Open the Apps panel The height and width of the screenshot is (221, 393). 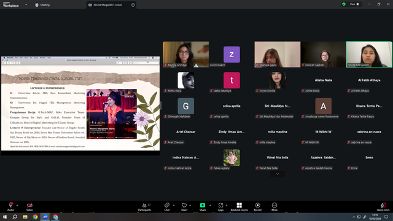(x=220, y=207)
